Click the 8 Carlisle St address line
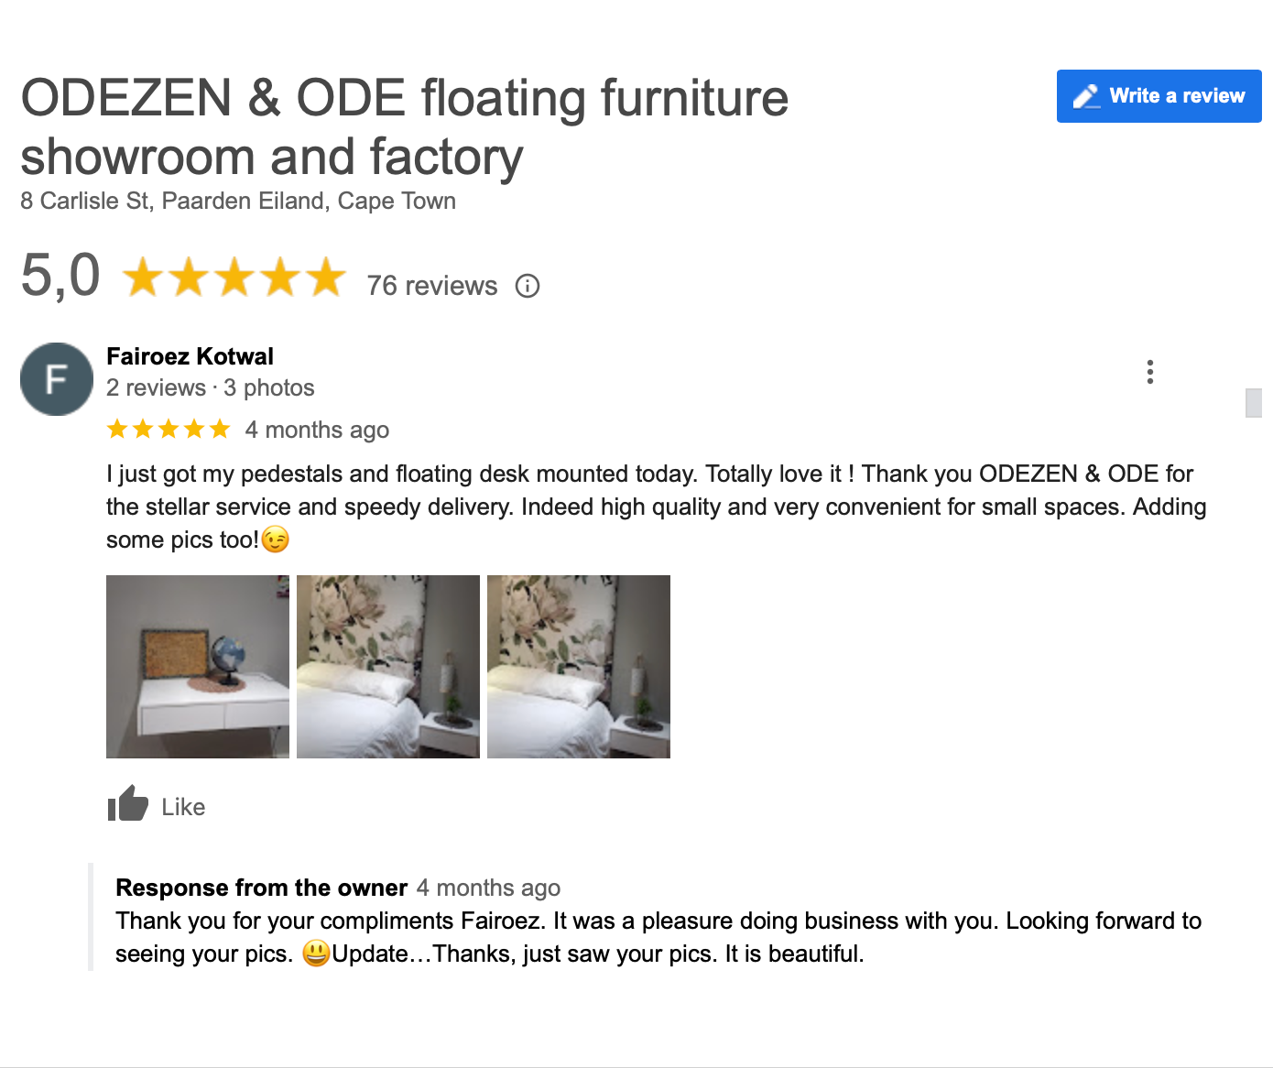1273x1068 pixels. pos(238,201)
